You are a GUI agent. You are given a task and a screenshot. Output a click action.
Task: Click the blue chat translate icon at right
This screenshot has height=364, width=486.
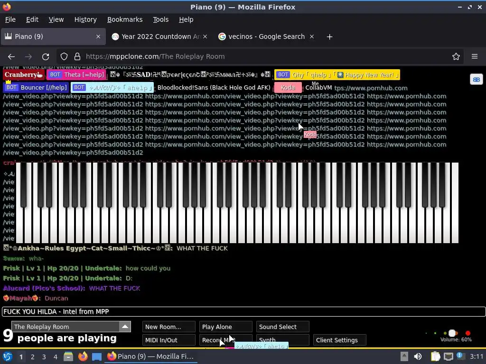coord(477,80)
